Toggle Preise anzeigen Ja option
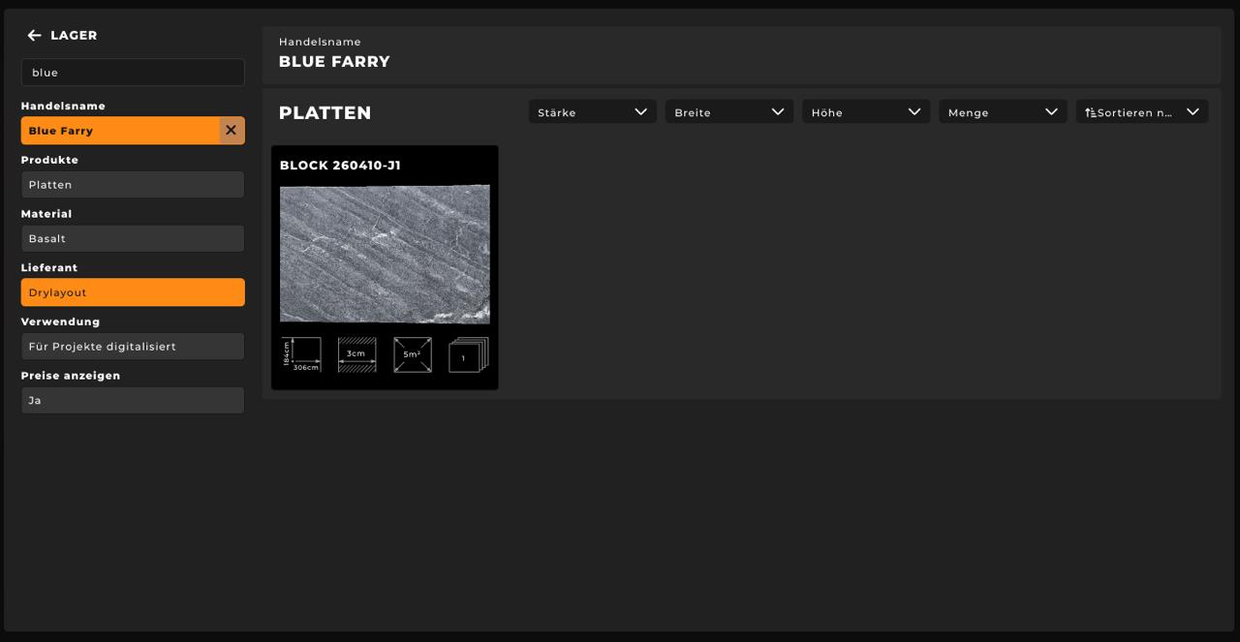 tap(133, 400)
